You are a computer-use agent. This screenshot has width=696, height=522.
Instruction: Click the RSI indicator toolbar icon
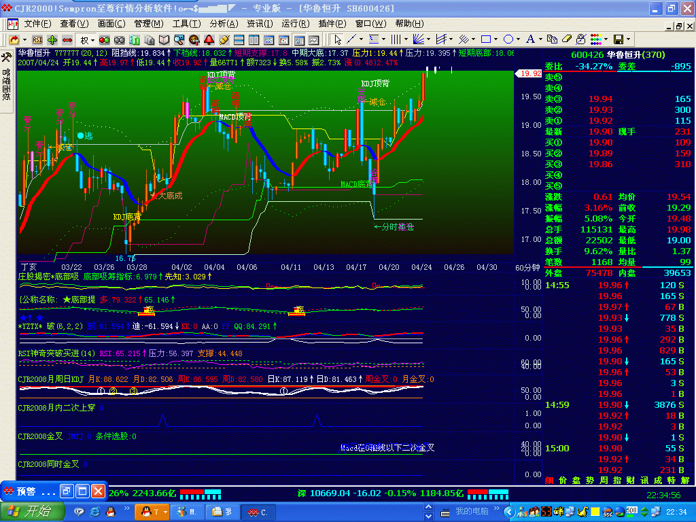[37, 39]
